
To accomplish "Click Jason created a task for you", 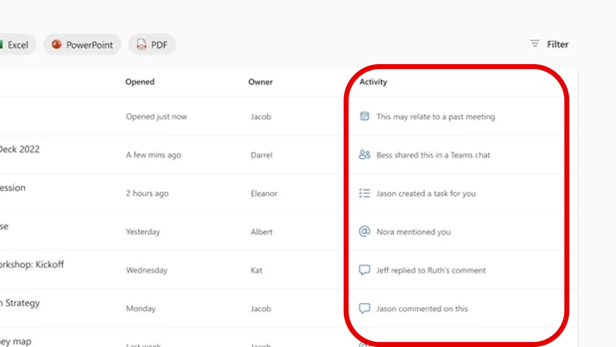I will pos(427,193).
